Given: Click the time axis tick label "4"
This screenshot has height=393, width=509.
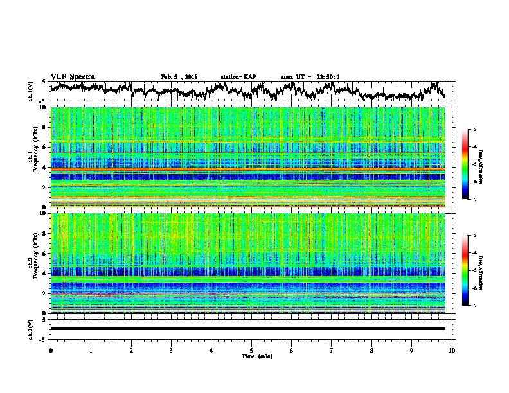Looking at the screenshot, I should coord(211,351).
